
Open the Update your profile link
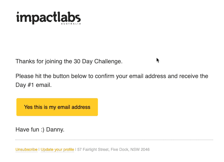57,150
